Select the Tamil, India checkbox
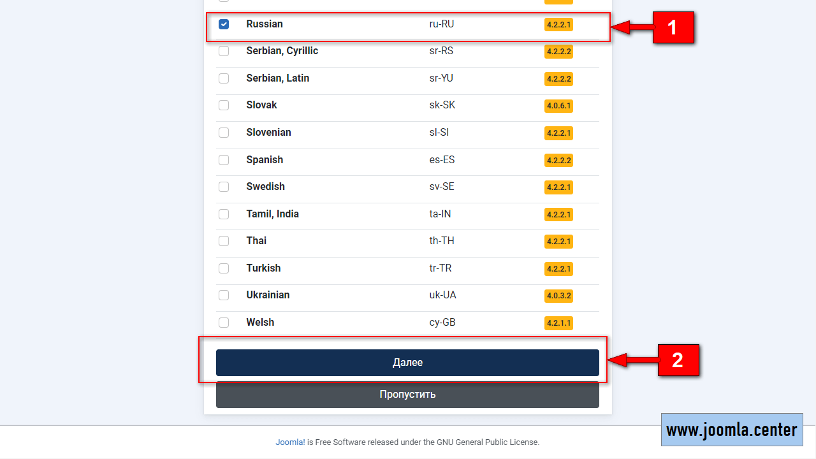This screenshot has height=459, width=816. [224, 214]
